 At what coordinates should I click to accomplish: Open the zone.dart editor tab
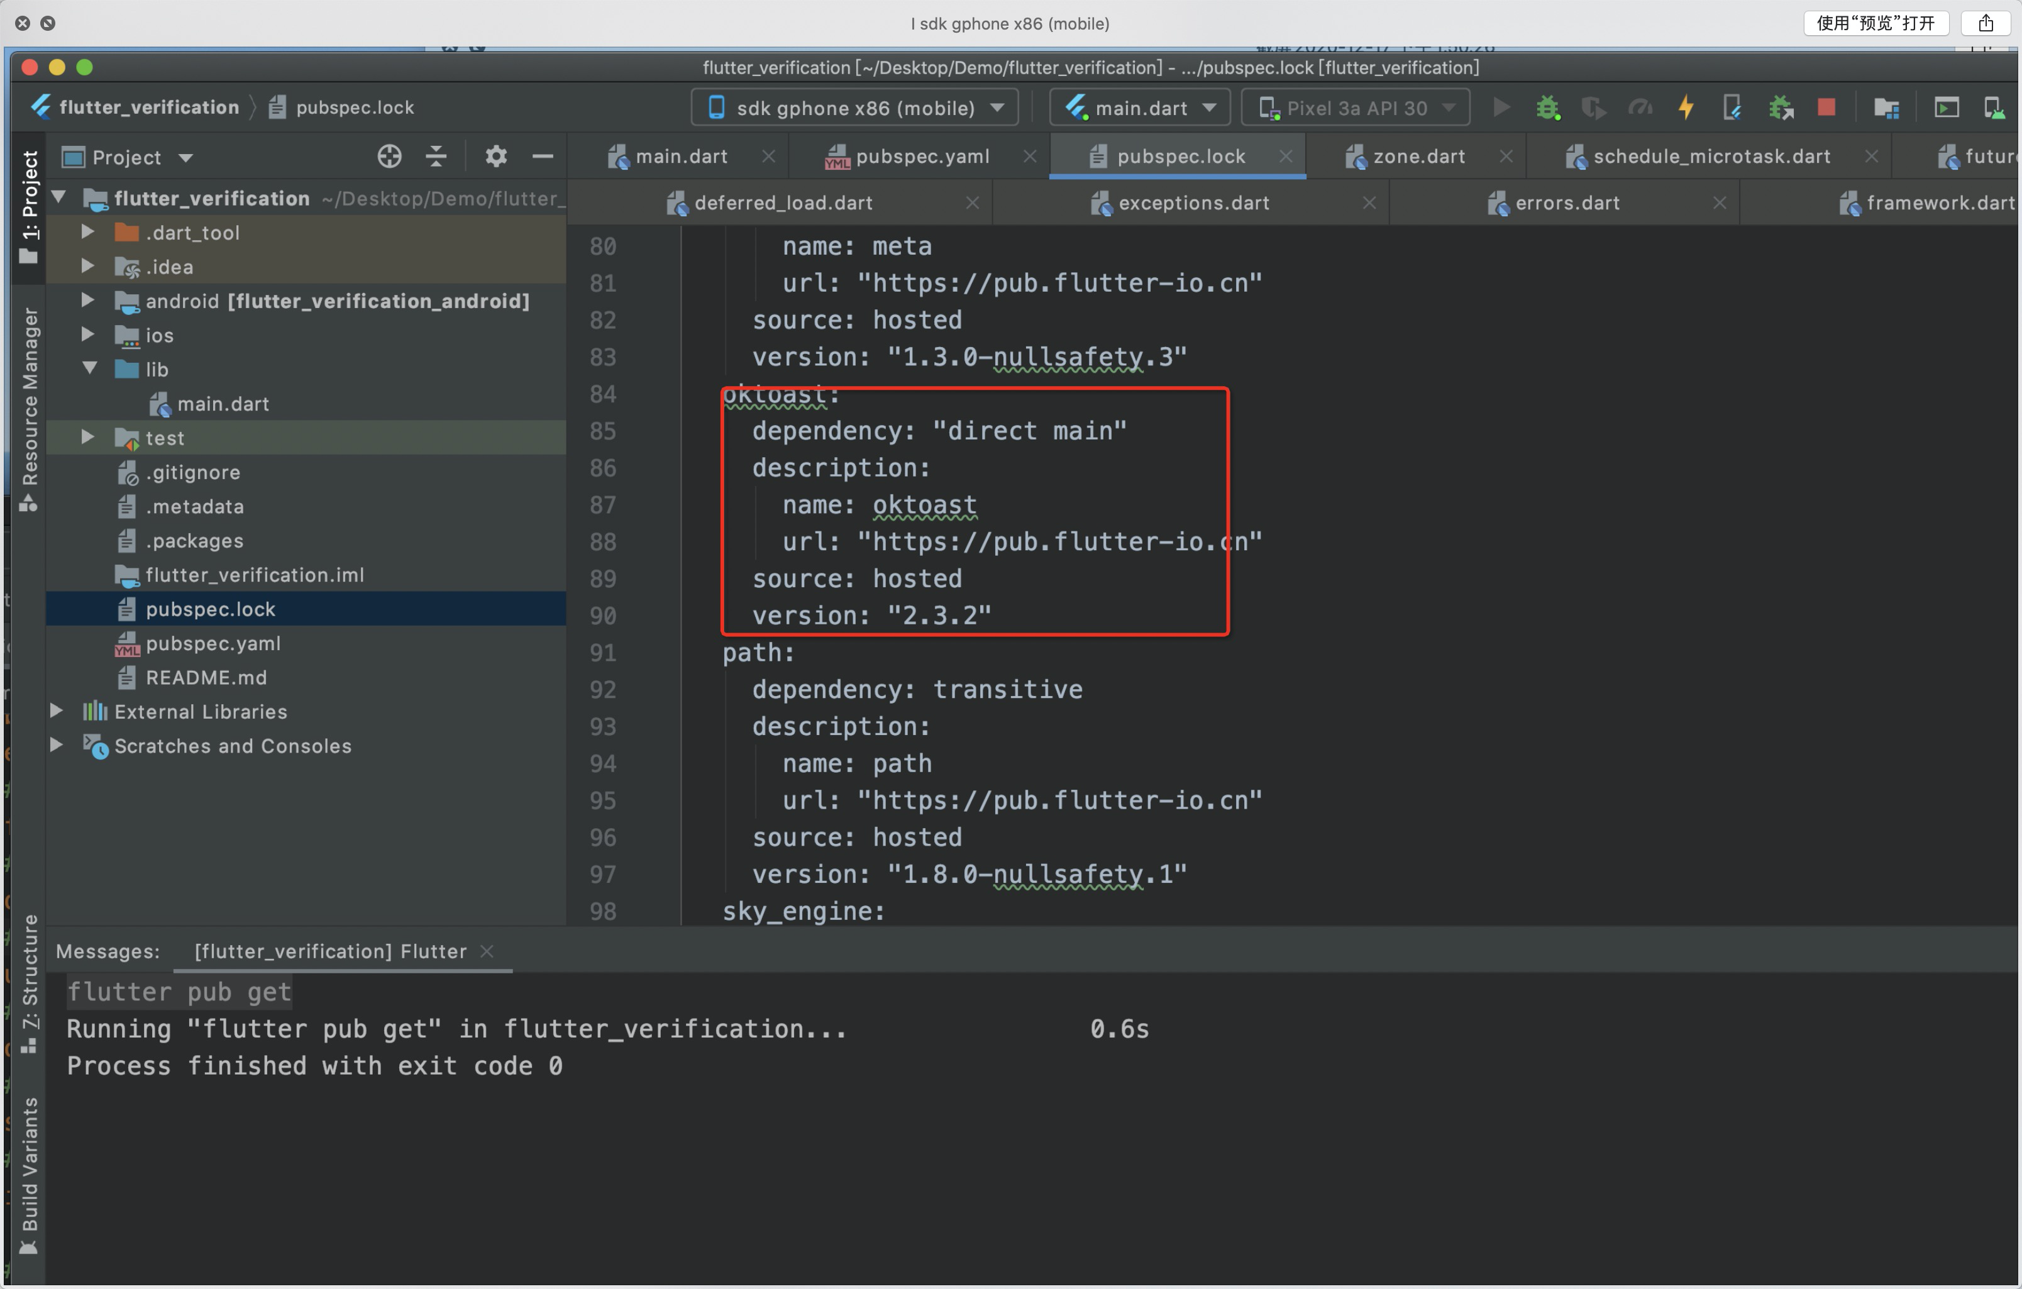pos(1418,156)
